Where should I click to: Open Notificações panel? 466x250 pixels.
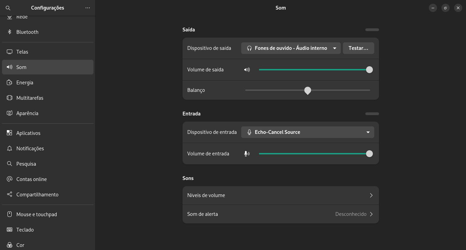48,149
